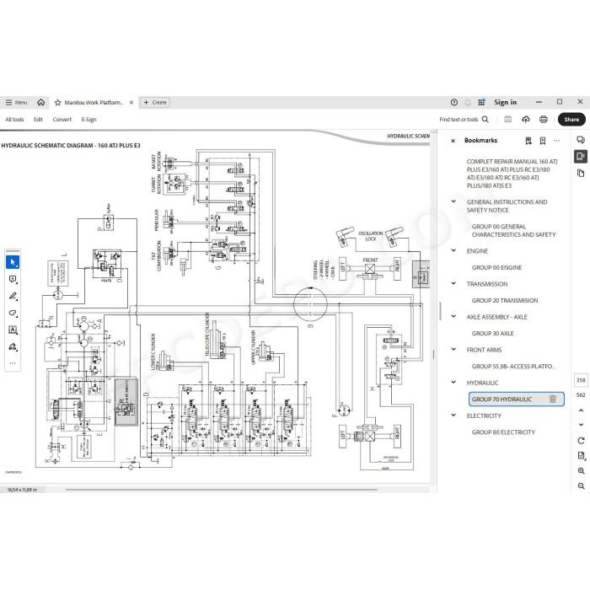Open the Edit menu
The width and height of the screenshot is (590, 590).
(x=38, y=120)
